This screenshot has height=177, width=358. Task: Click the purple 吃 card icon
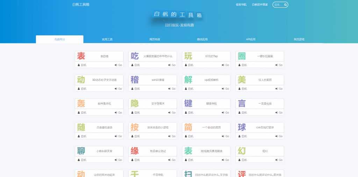pos(135,56)
